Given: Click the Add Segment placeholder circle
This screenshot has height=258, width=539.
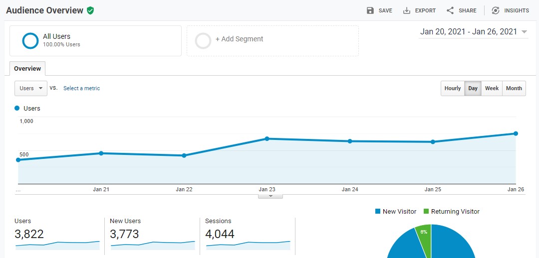Looking at the screenshot, I should (x=203, y=40).
